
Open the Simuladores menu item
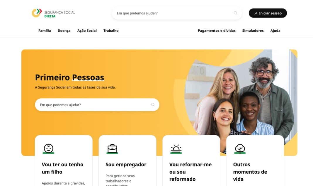(253, 31)
